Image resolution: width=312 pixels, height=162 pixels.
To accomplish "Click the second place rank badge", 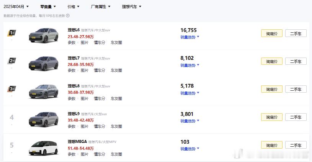I will pyautogui.click(x=12, y=61).
